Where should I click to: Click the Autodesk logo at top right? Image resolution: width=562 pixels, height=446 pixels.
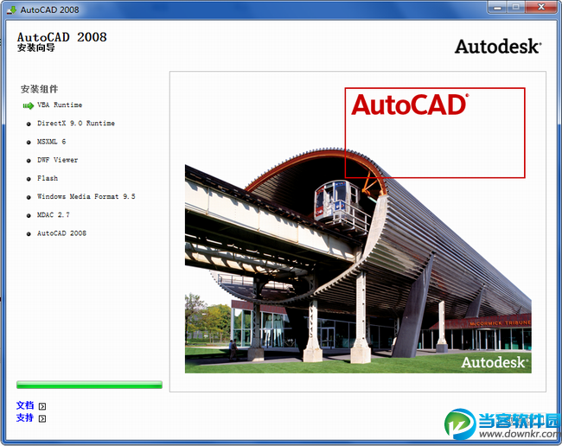pyautogui.click(x=498, y=47)
